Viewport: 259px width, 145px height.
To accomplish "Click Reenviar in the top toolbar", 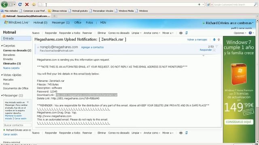I will click(x=87, y=33).
